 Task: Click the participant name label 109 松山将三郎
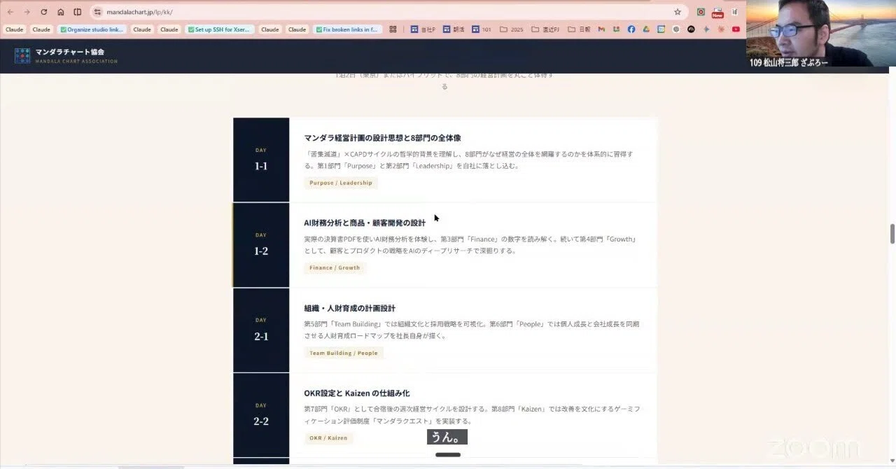pyautogui.click(x=788, y=62)
